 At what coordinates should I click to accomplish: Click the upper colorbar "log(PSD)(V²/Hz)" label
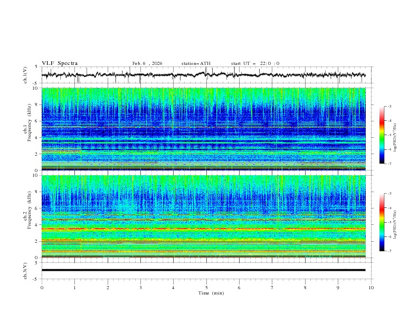395,138
